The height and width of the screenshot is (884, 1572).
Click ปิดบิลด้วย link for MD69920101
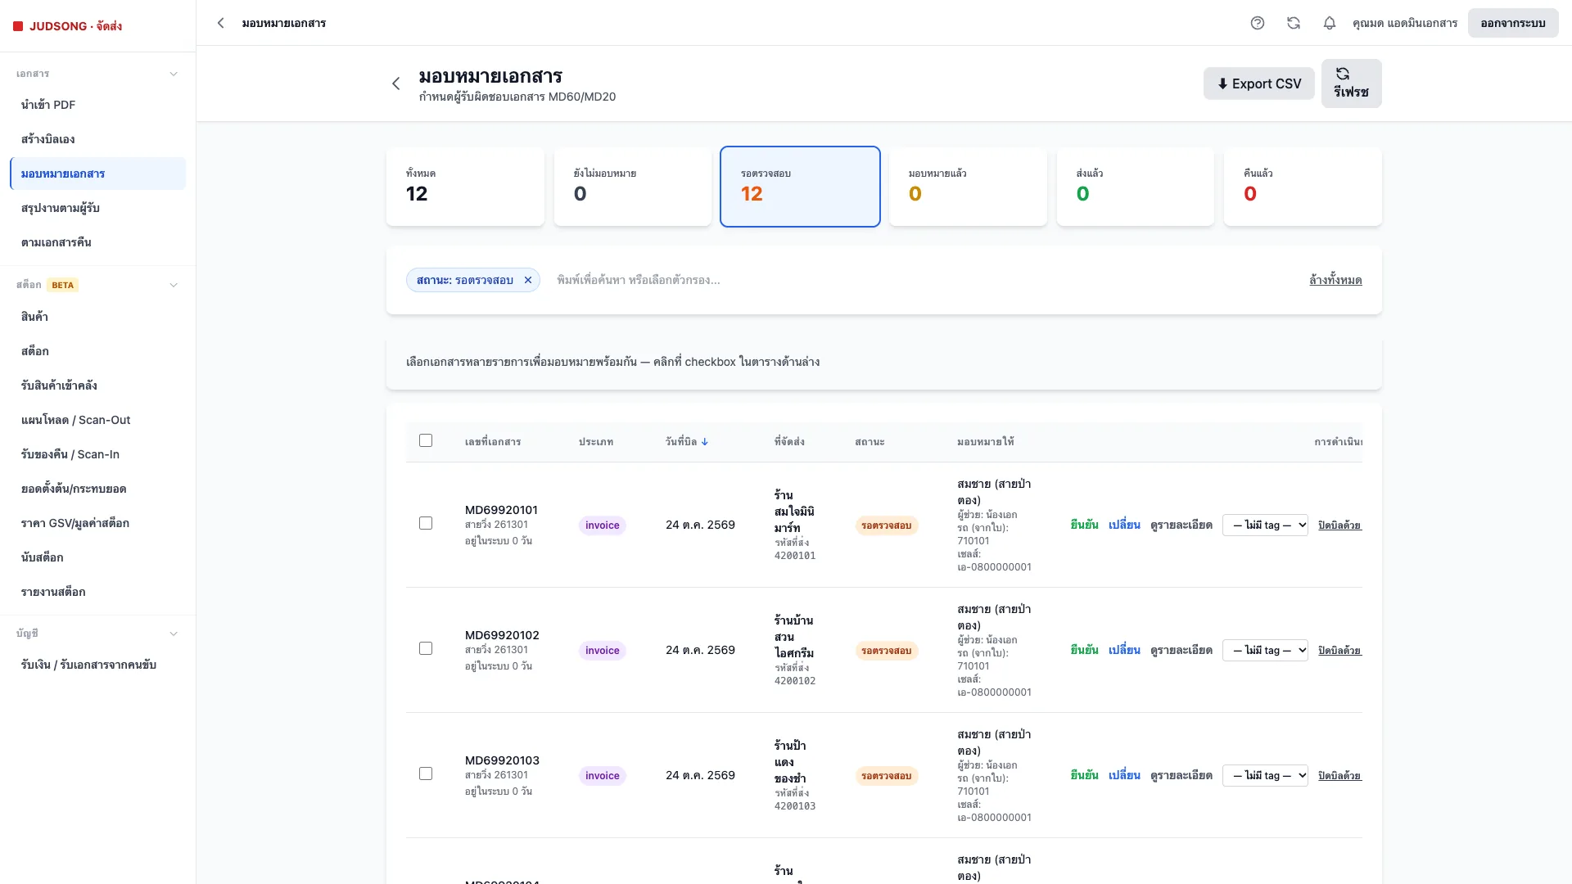[1339, 525]
